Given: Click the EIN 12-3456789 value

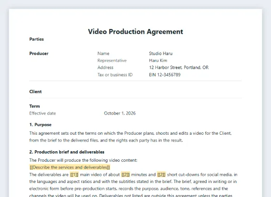Looking at the screenshot, I should 165,75.
